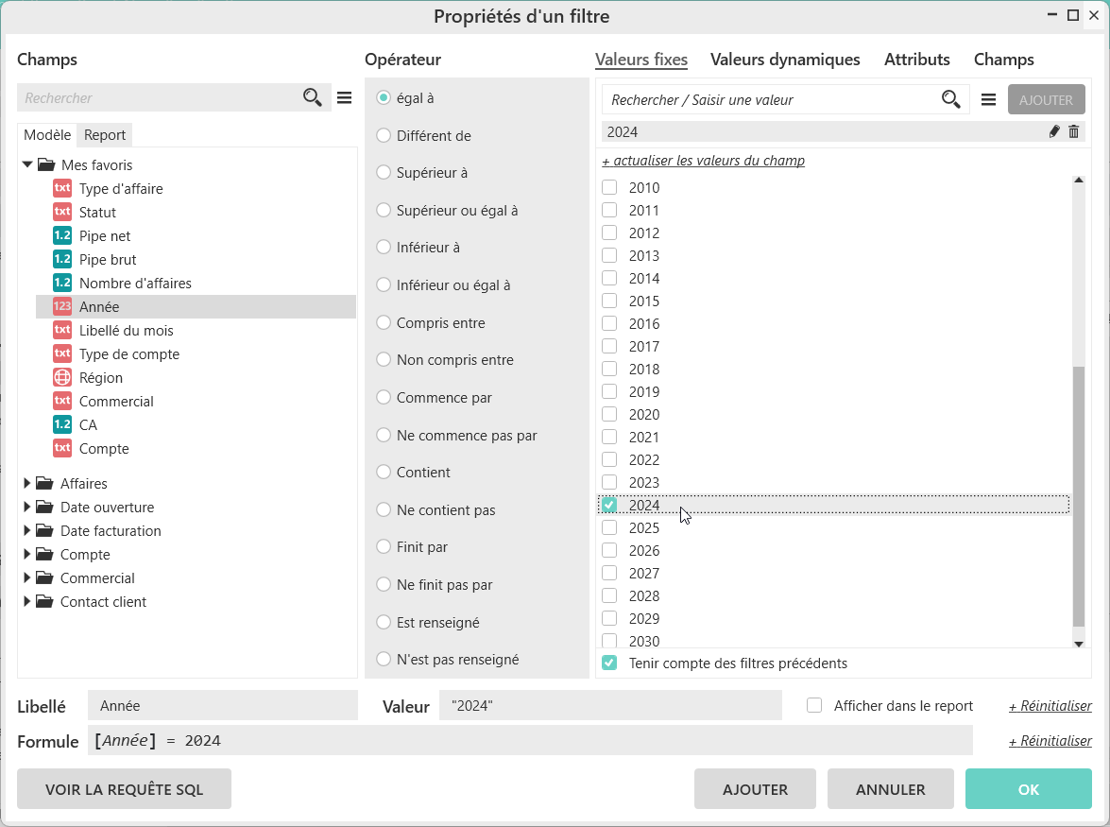Open the Report tab
The image size is (1110, 827).
105,135
